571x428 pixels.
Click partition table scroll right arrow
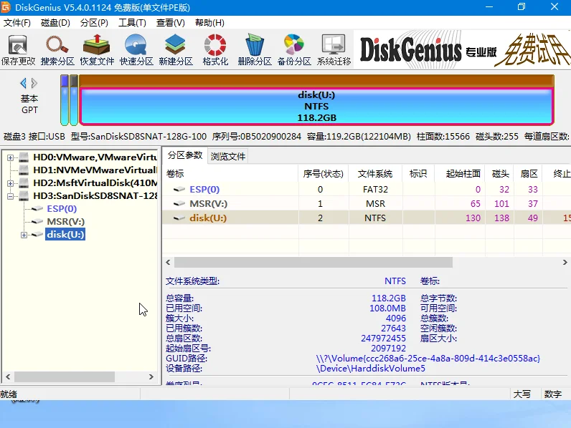tap(565, 262)
